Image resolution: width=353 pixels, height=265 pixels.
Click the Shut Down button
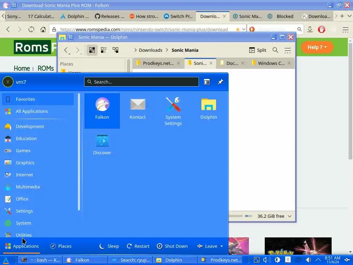coord(172,246)
